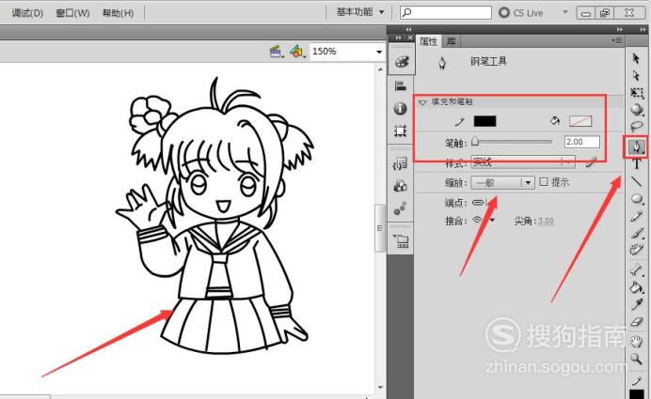Open the 帮助(H) menu
651x399 pixels.
click(x=118, y=13)
